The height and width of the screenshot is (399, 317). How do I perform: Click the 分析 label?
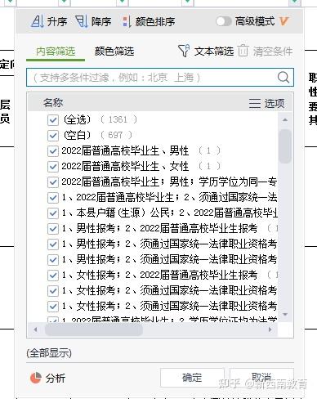(x=56, y=378)
